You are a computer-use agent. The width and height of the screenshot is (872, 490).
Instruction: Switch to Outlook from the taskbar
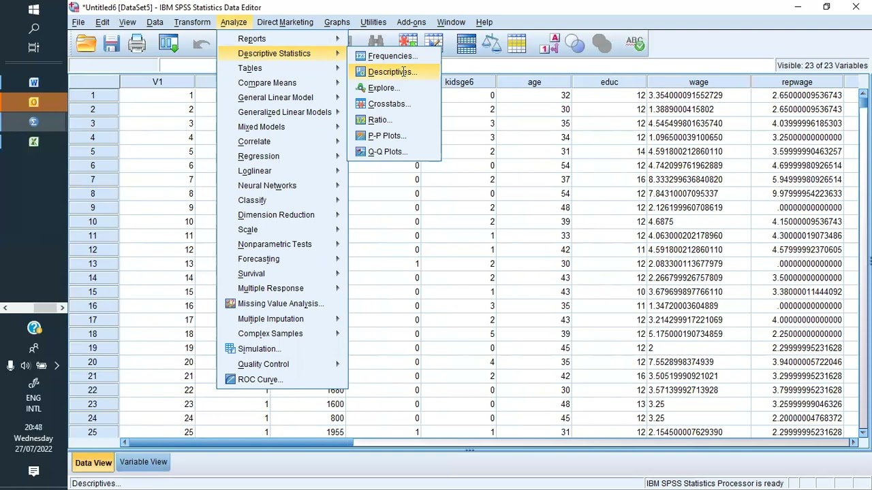(33, 102)
